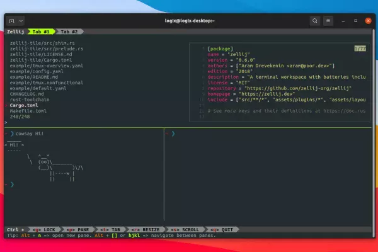Close the terminal window
The image size is (378, 252).
pos(368,21)
